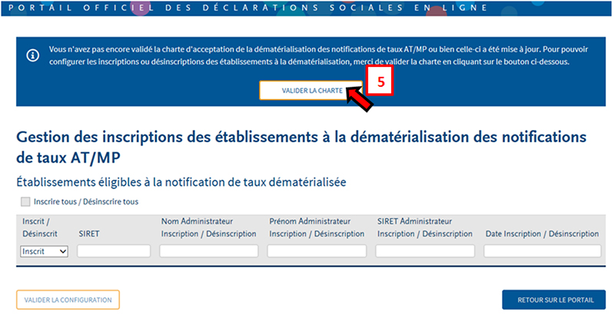Click the Prénom Administrateur column header
Image resolution: width=615 pixels, height=316 pixels.
tap(317, 228)
